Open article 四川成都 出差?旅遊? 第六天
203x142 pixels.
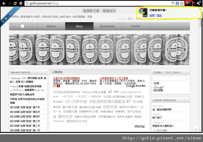click(25, 107)
